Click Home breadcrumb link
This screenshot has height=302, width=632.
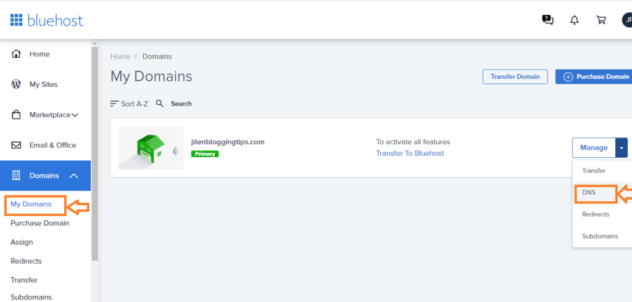click(x=120, y=56)
